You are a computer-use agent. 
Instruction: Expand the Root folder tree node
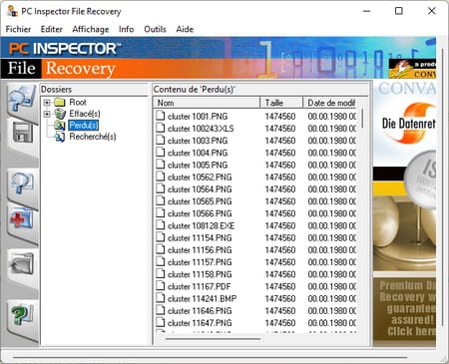click(47, 103)
